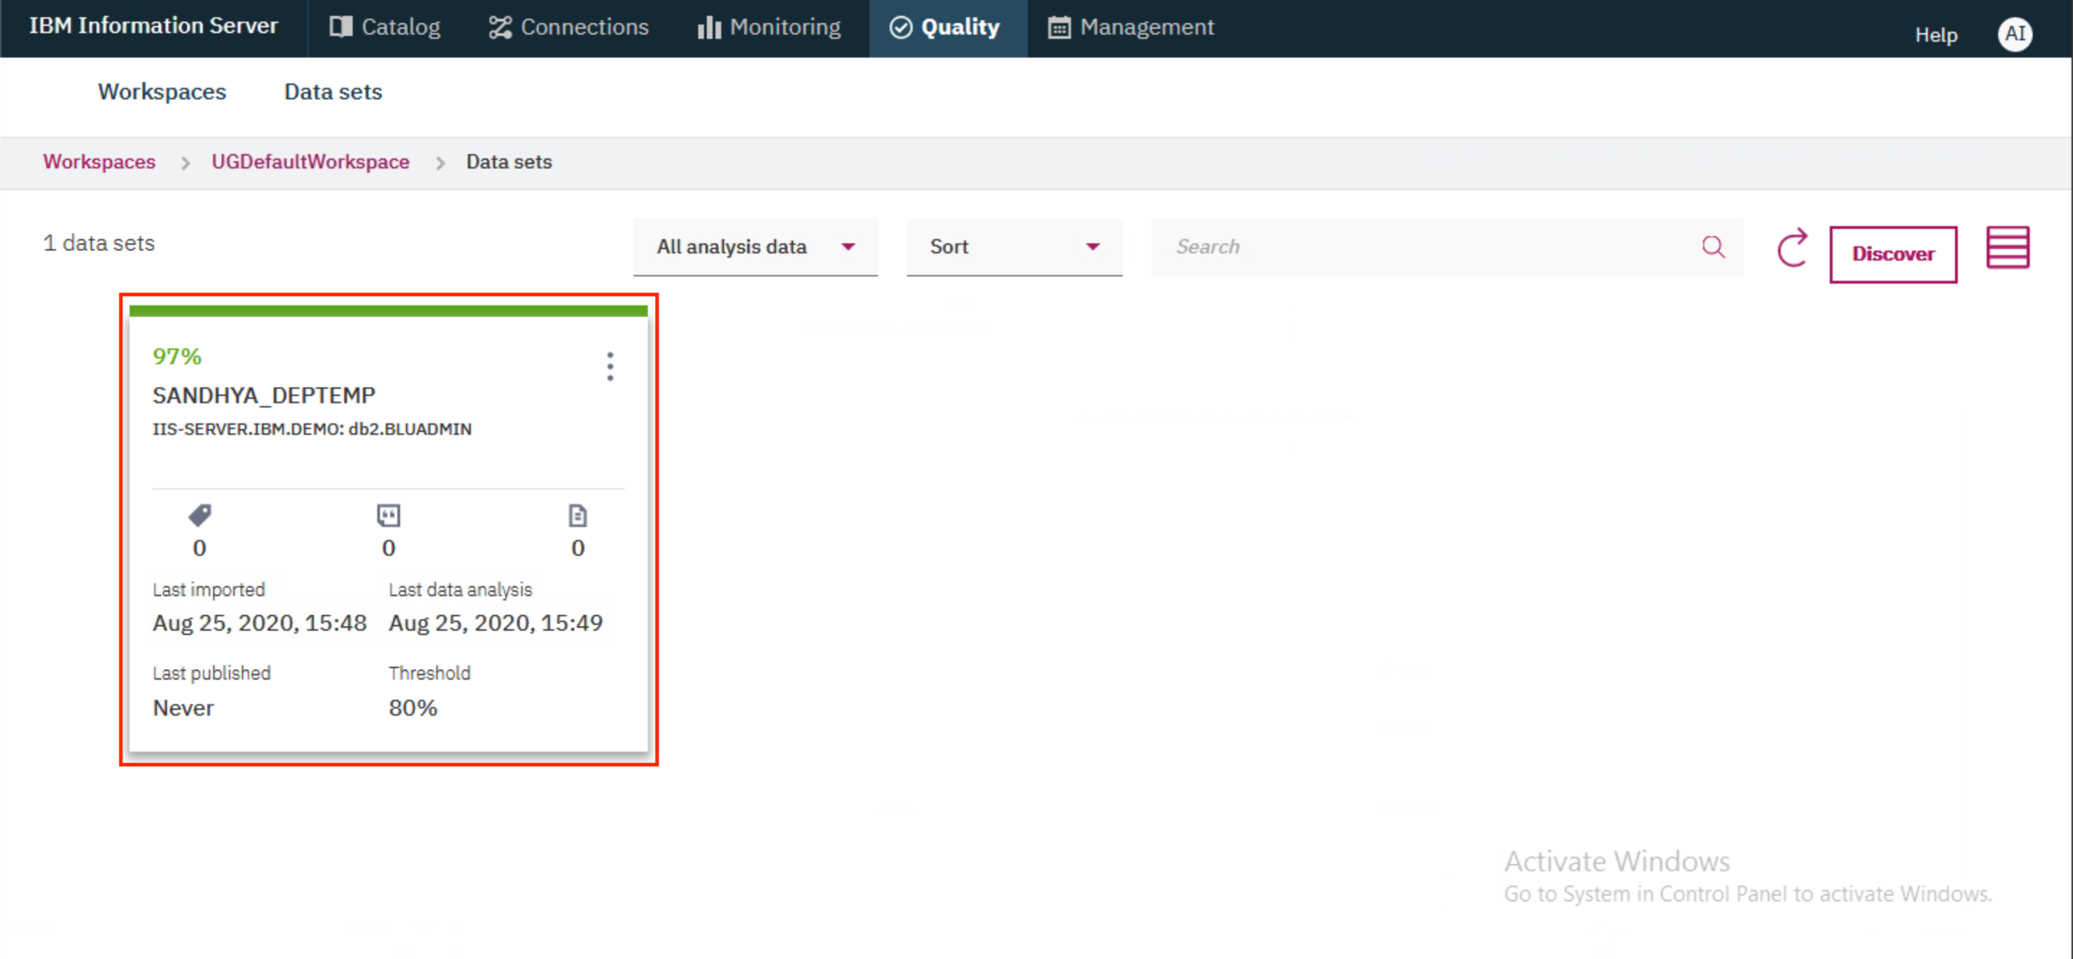Viewport: 2073px width, 959px height.
Task: Open UGDefaultWorkspace breadcrumb link
Action: pos(311,162)
